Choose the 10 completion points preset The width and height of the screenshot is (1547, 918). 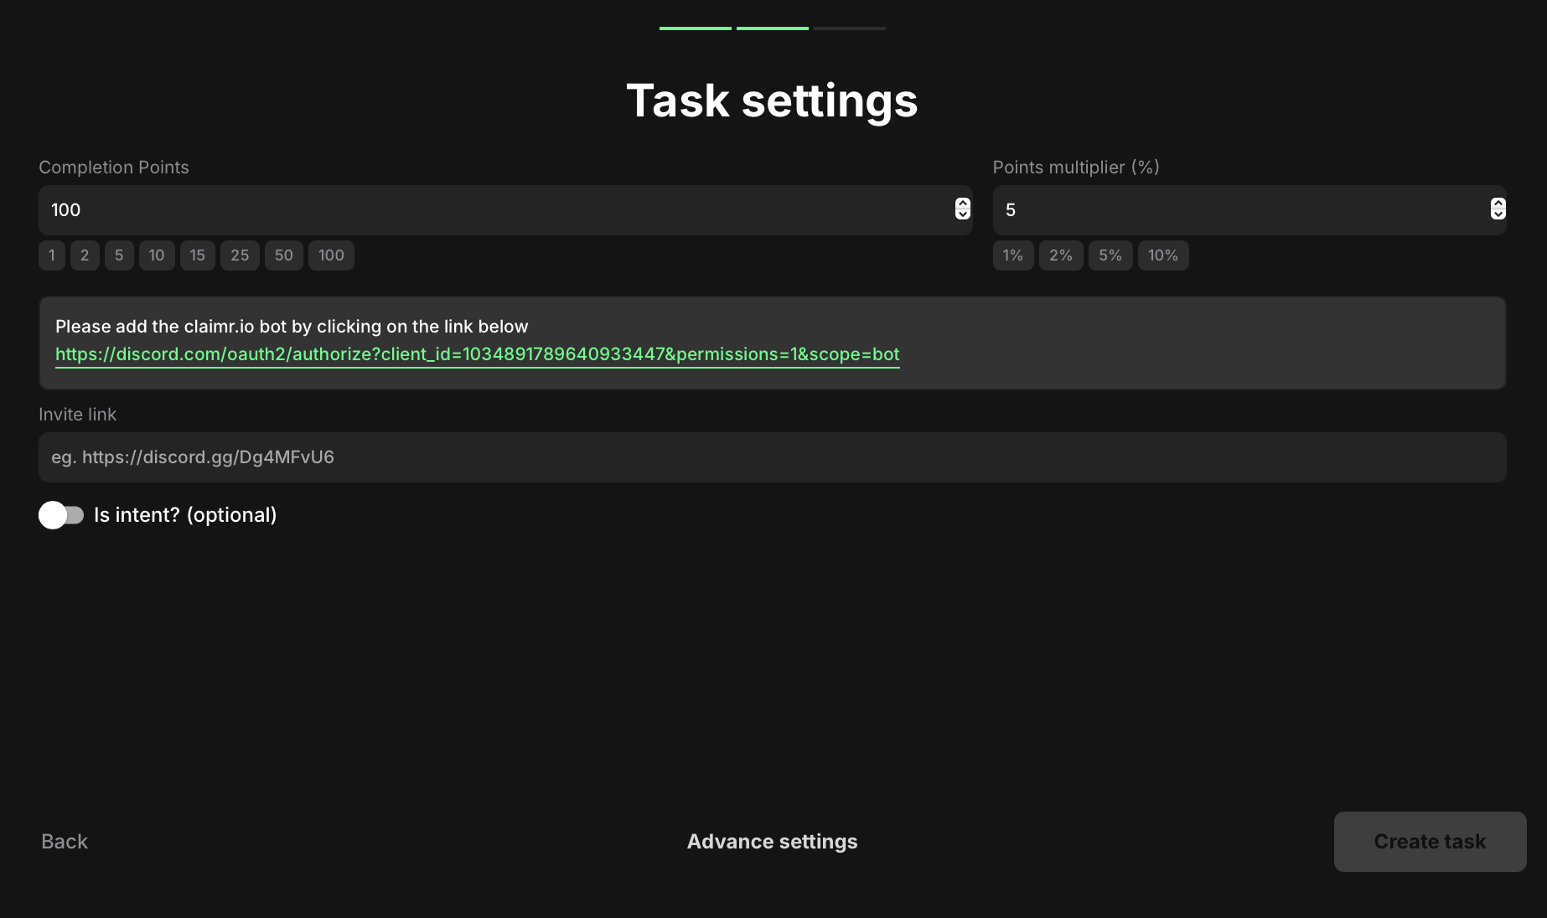coord(157,255)
